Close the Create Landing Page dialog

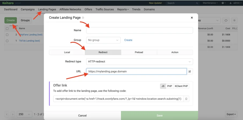(192, 18)
